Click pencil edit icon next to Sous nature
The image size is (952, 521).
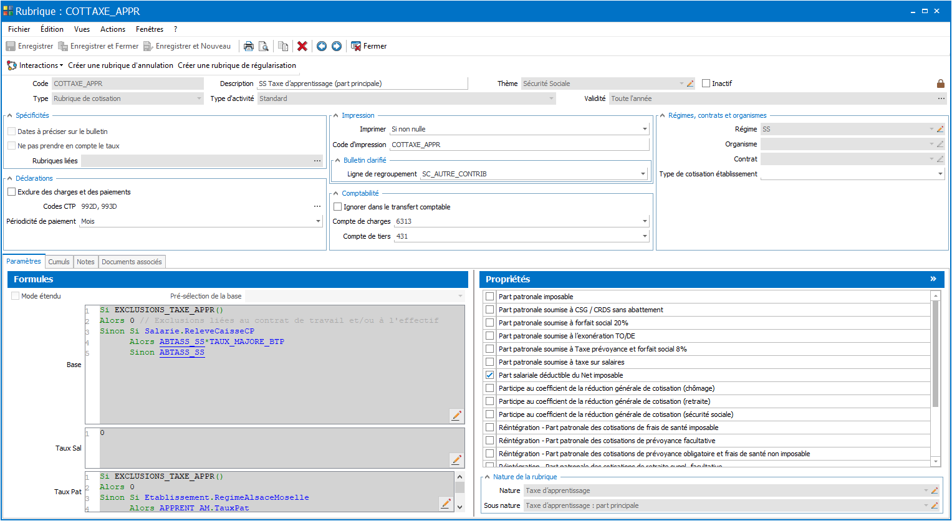tap(934, 505)
